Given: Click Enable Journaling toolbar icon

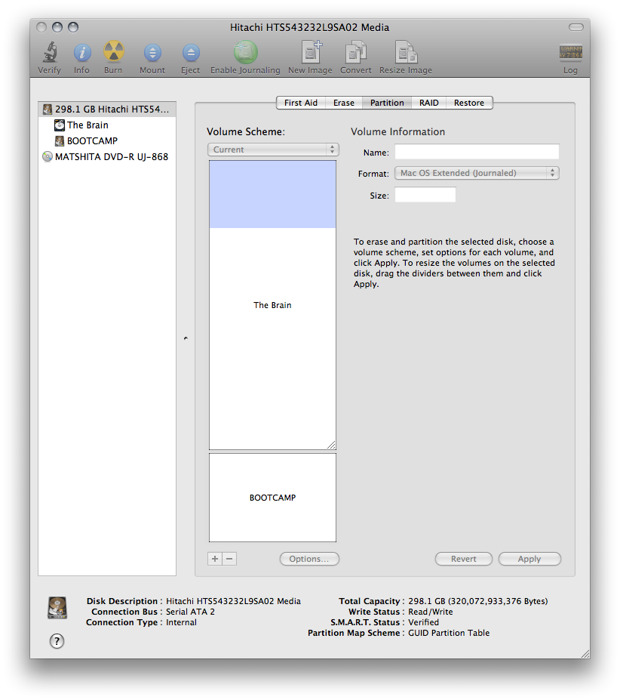Looking at the screenshot, I should [245, 53].
